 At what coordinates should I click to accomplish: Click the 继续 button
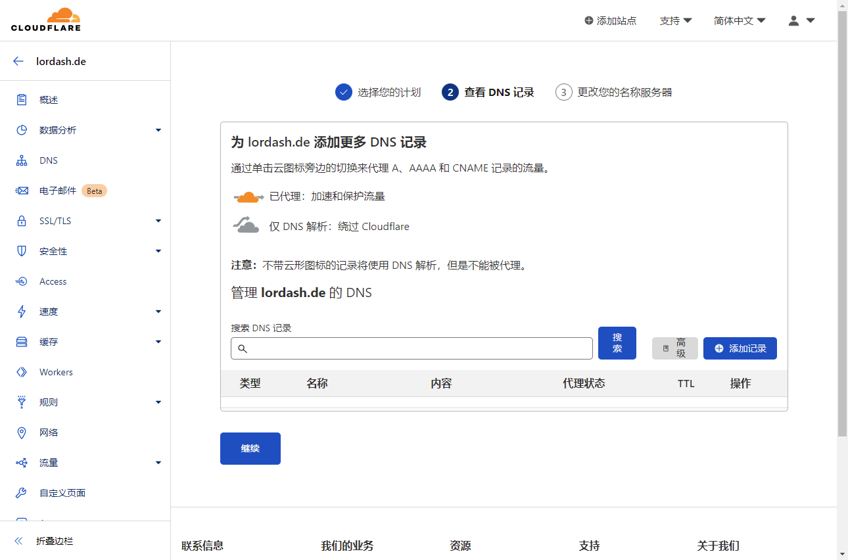tap(250, 448)
